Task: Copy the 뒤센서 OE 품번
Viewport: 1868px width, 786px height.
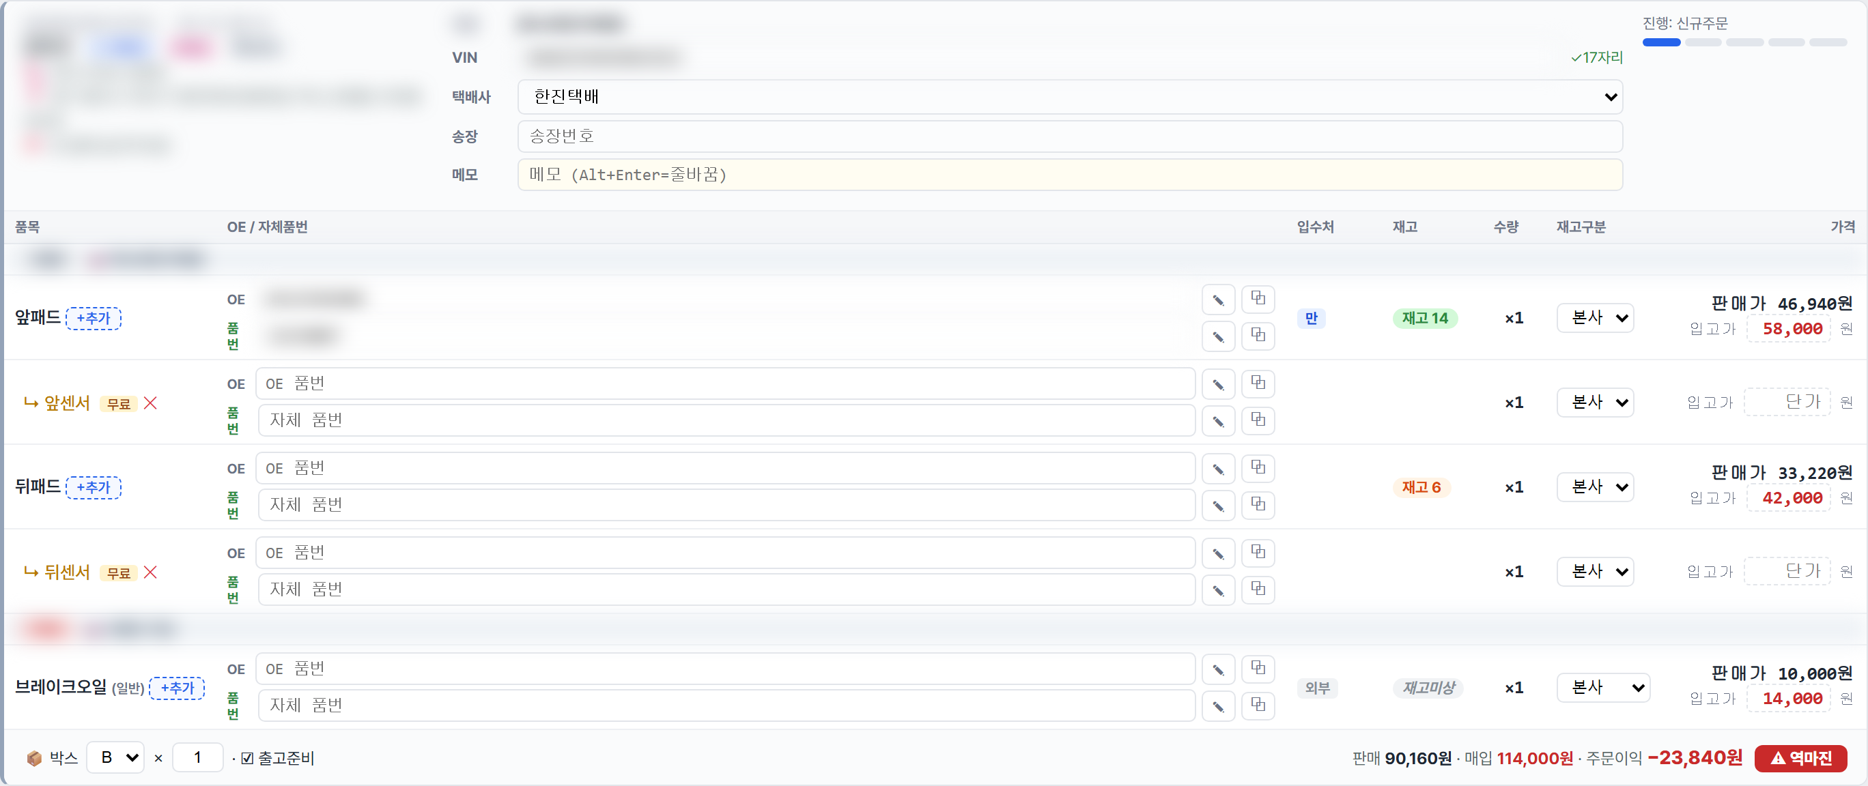Action: (x=1258, y=553)
